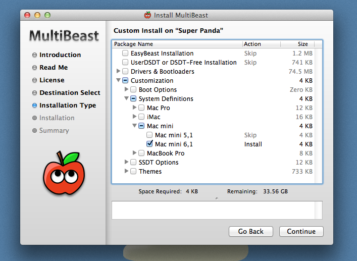Click the Installation Type step bullet
The width and height of the screenshot is (357, 261).
(x=35, y=106)
